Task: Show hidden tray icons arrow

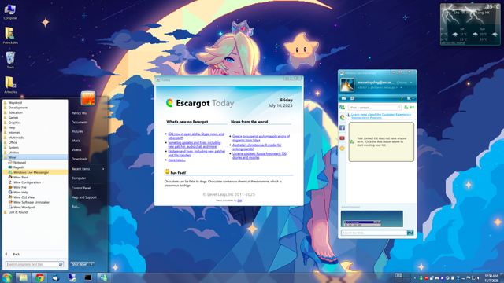Action: (415, 278)
